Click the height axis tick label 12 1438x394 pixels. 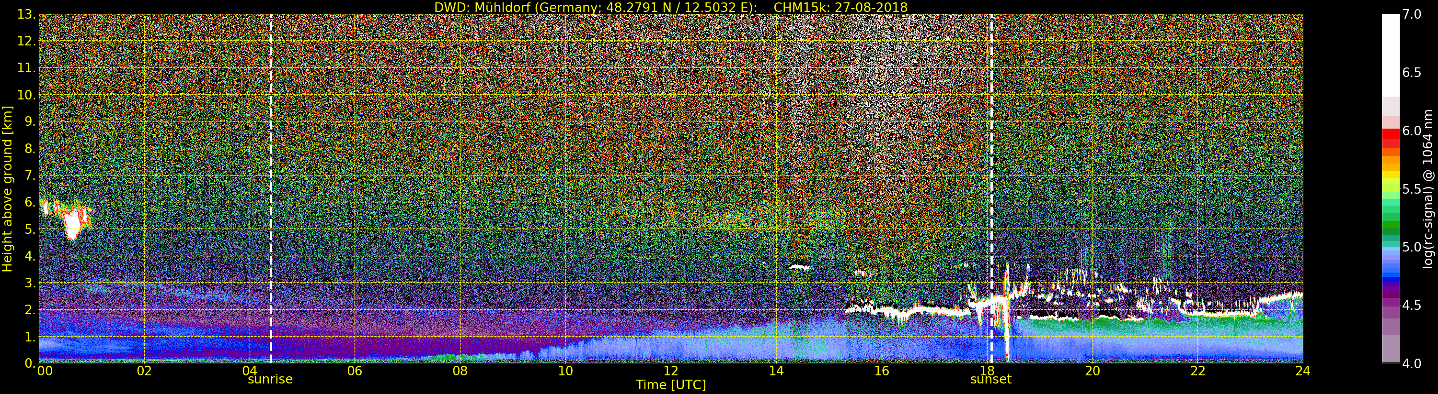pos(27,41)
